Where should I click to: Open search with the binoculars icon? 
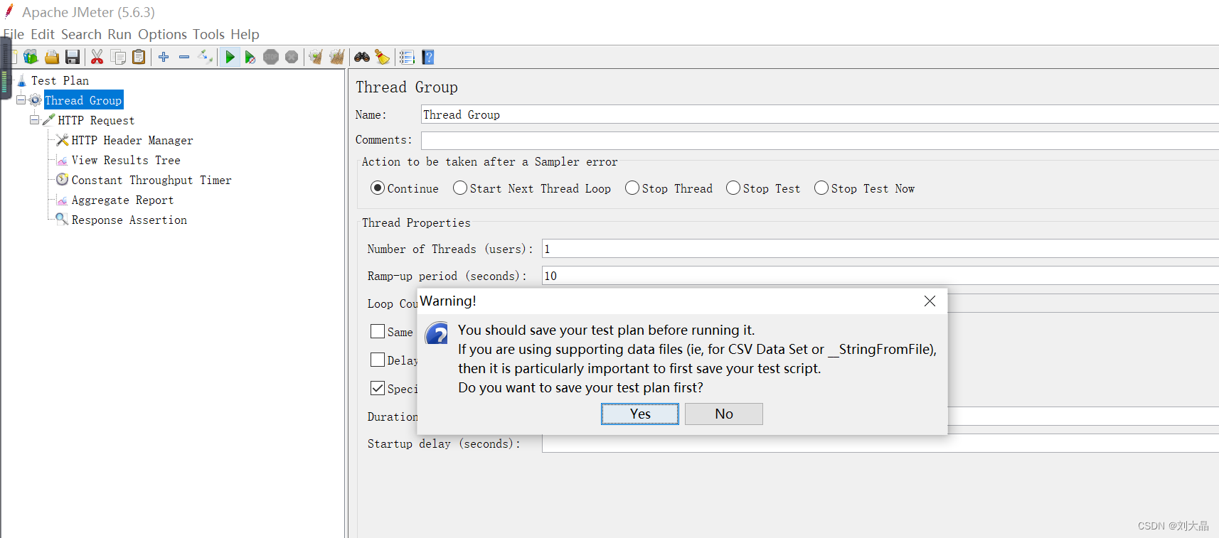click(362, 57)
